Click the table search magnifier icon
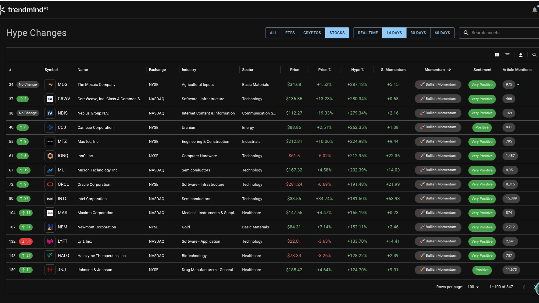Screen dimensions: 539x303 coord(534,55)
